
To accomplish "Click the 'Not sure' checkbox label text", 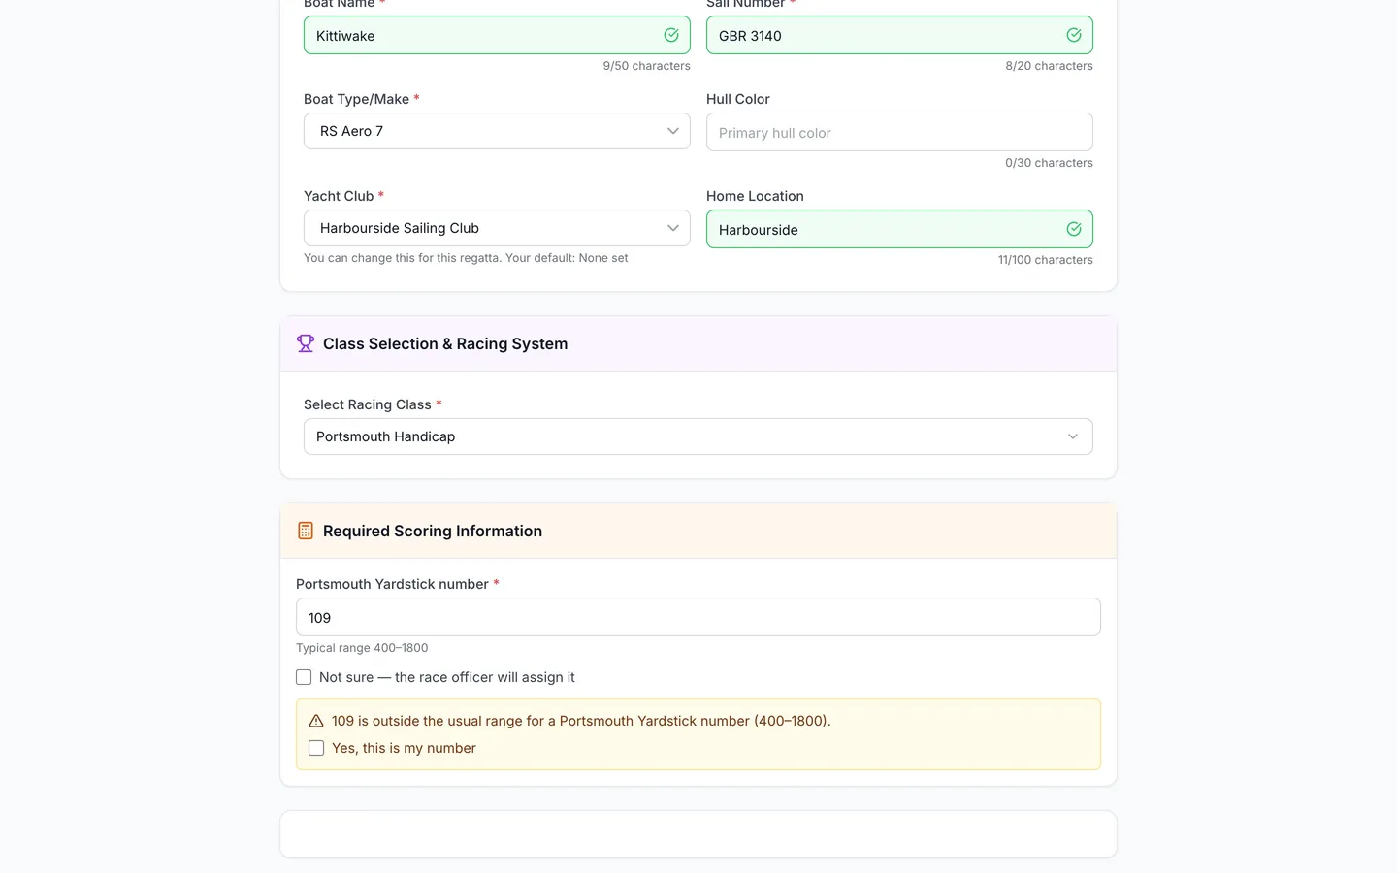I will pyautogui.click(x=447, y=677).
